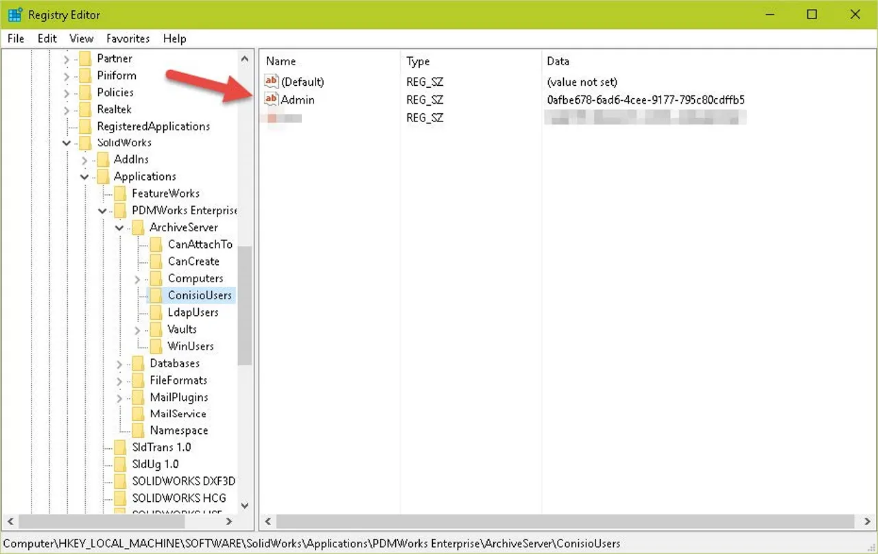
Task: Click the tree pane scroll down arrow
Action: click(x=245, y=506)
